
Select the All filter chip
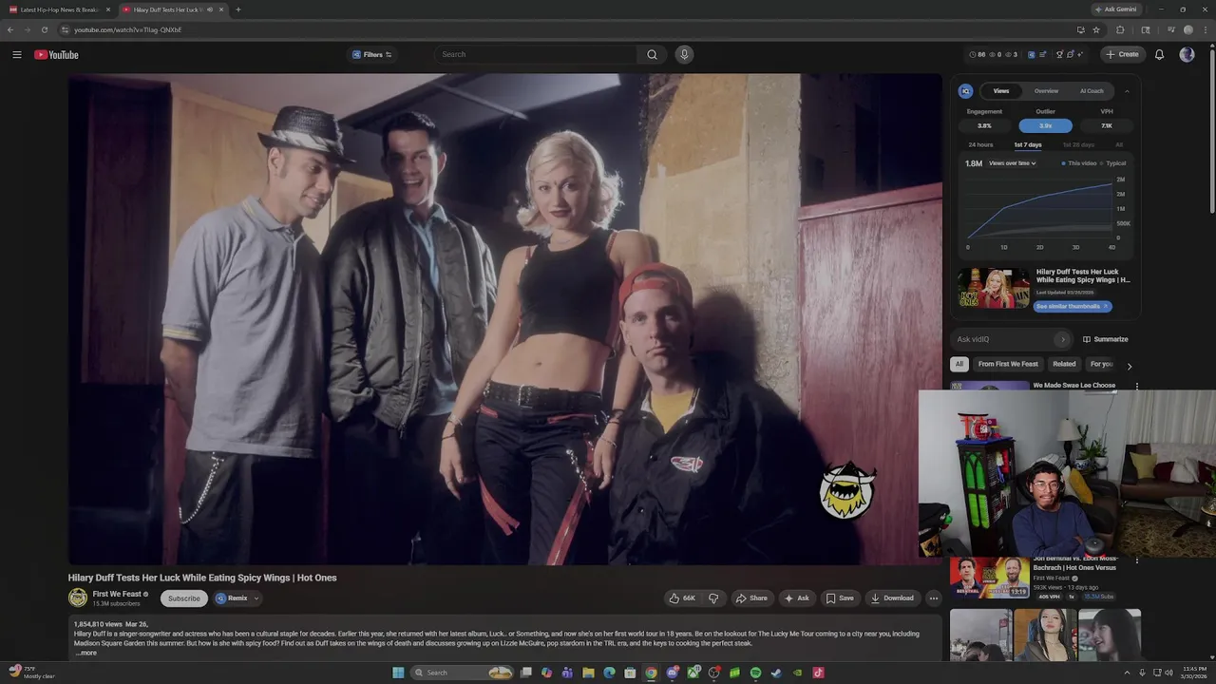[959, 364]
